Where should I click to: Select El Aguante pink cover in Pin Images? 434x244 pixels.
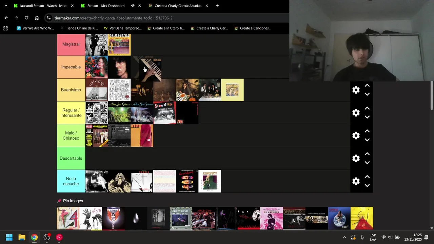pyautogui.click(x=271, y=218)
